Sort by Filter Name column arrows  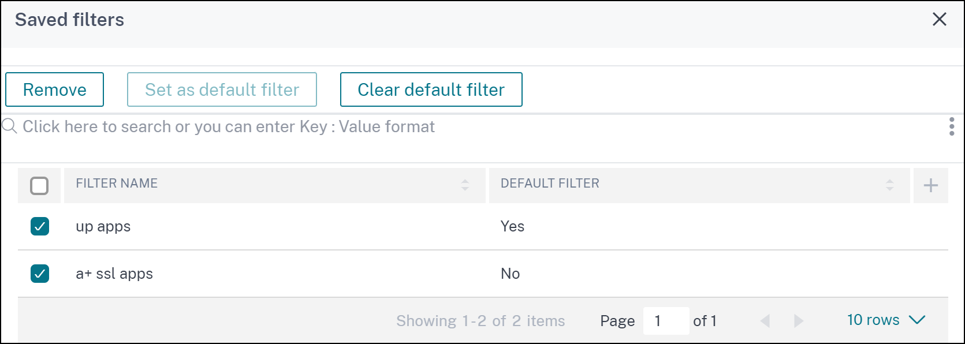(x=465, y=185)
